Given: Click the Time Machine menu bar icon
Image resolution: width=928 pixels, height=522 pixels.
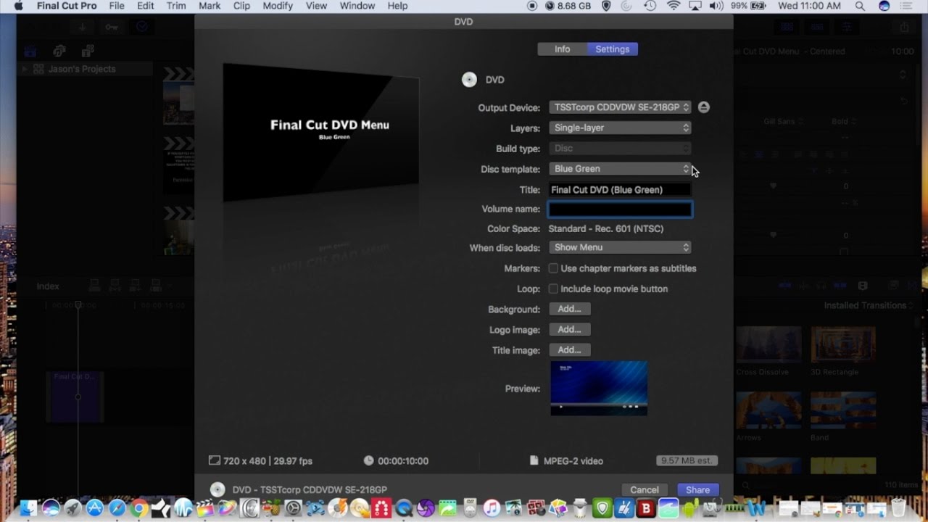Looking at the screenshot, I should (x=650, y=6).
